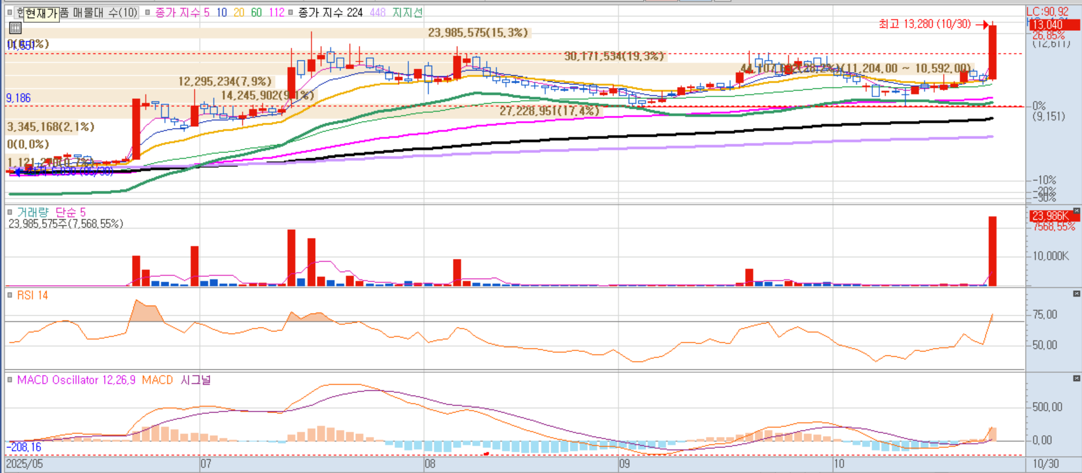Click the -208.16 MACD value label
Image resolution: width=1082 pixels, height=473 pixels.
24,447
